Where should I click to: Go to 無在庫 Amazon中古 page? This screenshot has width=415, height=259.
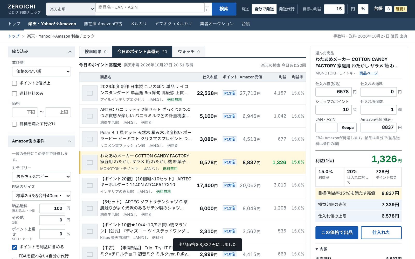[x=103, y=24]
